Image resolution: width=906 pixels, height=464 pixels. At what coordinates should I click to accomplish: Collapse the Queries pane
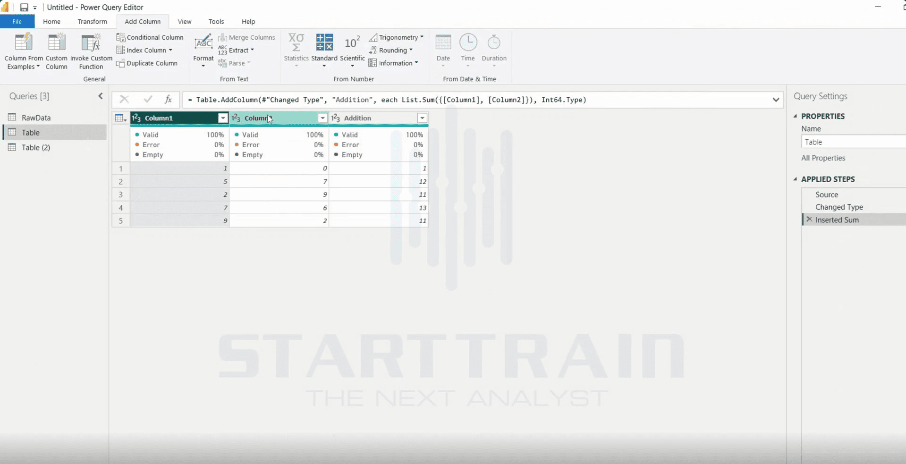[101, 96]
